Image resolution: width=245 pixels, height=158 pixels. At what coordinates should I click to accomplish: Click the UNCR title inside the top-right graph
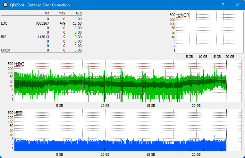coord(183,15)
